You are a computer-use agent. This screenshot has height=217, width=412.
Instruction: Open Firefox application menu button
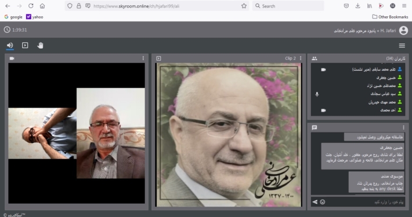coord(404,6)
